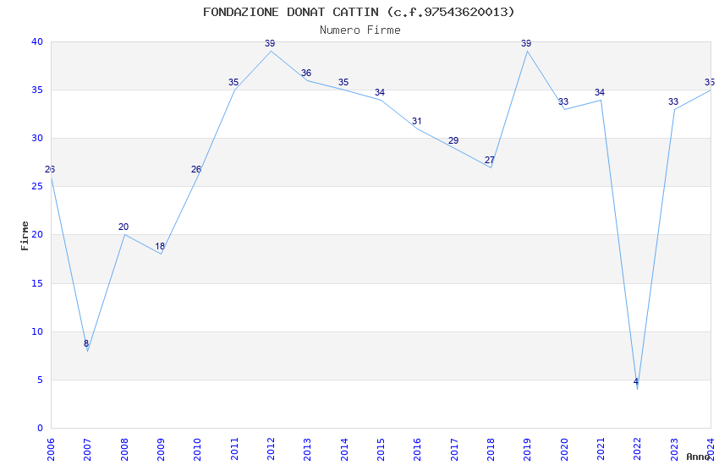Select the 2015 year label on x-axis
This screenshot has width=719, height=465.
(x=381, y=450)
